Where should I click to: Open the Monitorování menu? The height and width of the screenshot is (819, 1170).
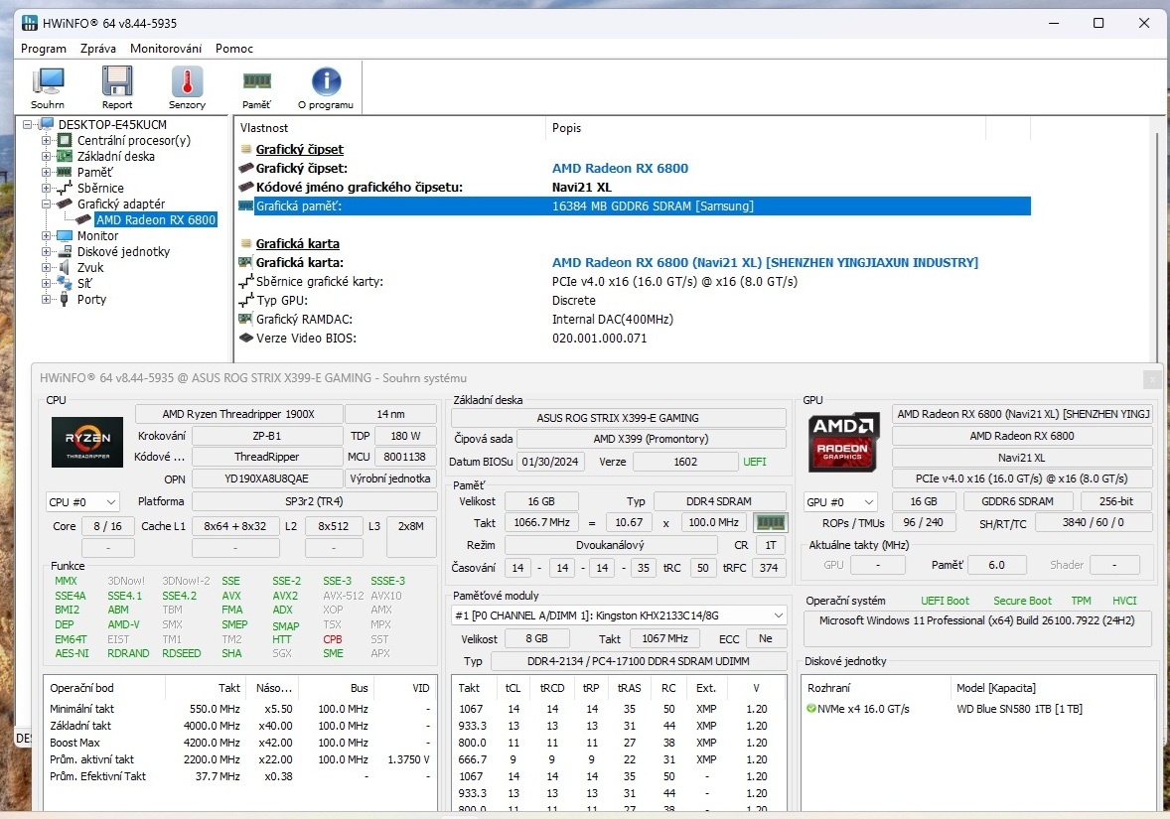[x=167, y=48]
